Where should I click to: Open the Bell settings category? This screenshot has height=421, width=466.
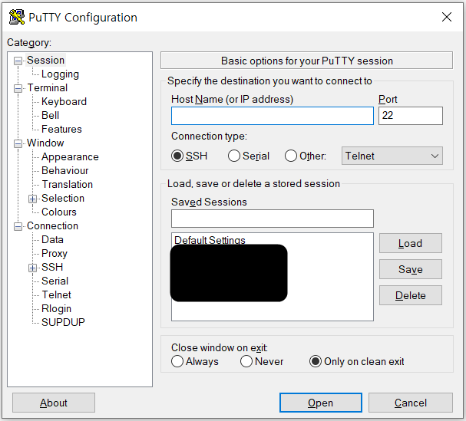pyautogui.click(x=50, y=115)
